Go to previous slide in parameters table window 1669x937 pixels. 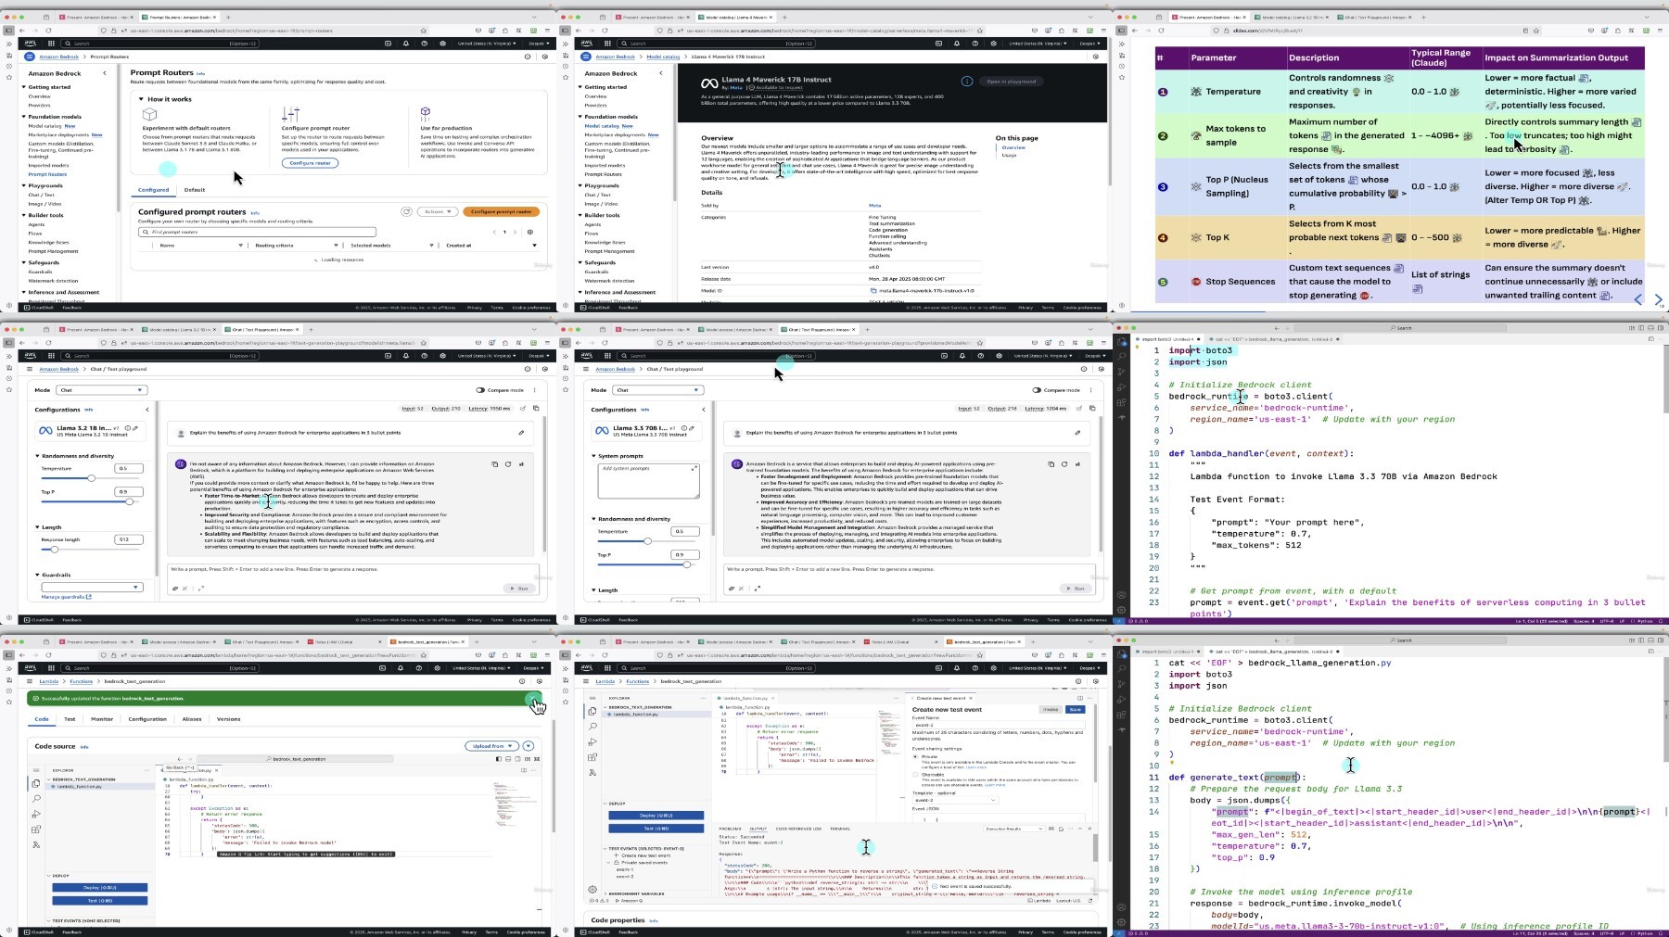click(1638, 299)
